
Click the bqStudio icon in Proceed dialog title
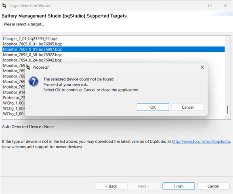[28, 67]
